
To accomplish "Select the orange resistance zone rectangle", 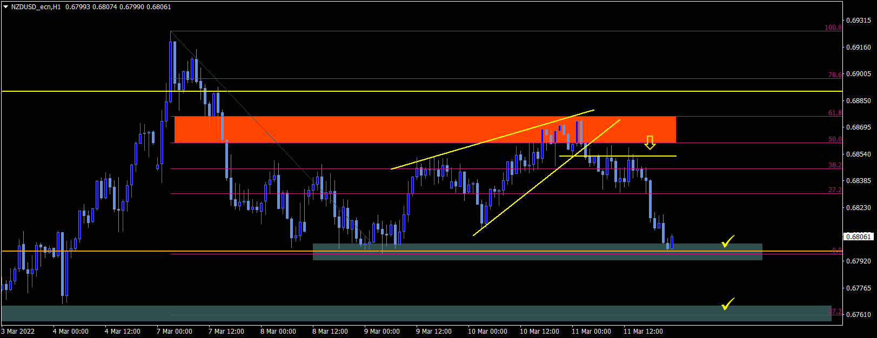I will [425, 130].
